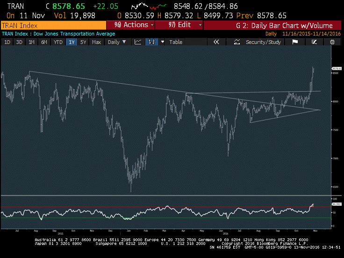Click the high value 8579.32

coord(179,15)
